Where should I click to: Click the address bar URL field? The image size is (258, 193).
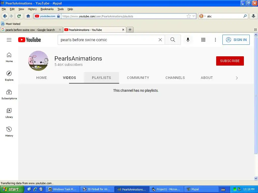(x=124, y=16)
